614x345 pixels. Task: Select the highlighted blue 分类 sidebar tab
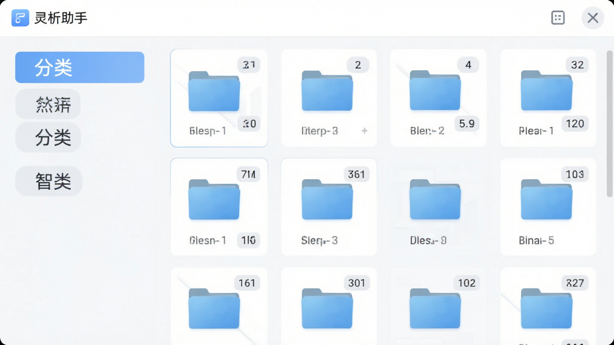80,67
